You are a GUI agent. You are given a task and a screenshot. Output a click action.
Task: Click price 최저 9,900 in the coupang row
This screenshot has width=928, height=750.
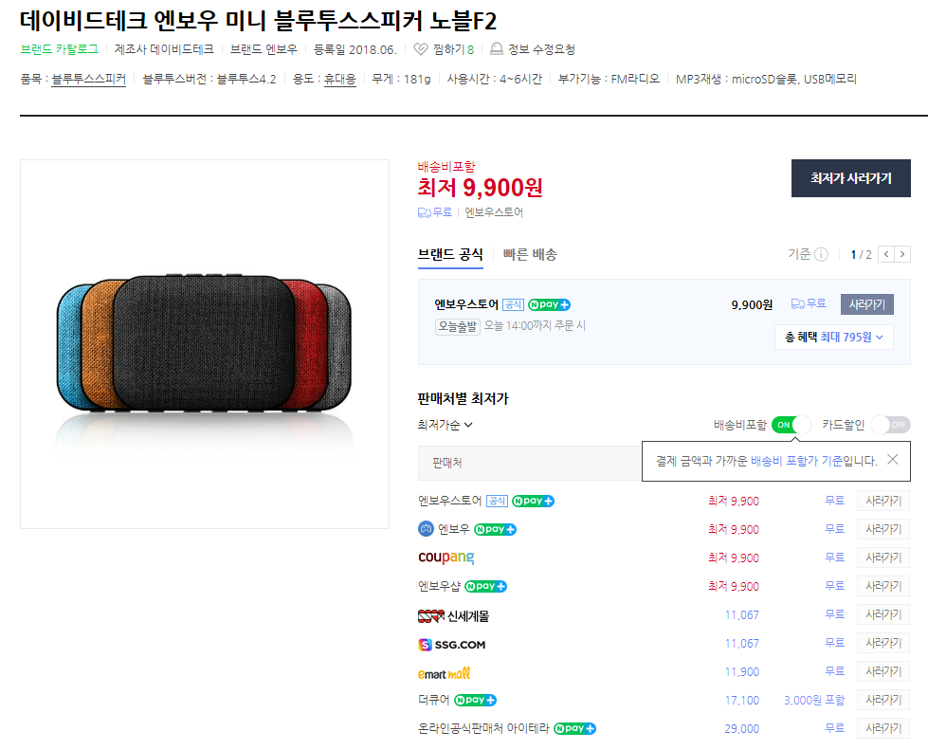click(x=734, y=558)
